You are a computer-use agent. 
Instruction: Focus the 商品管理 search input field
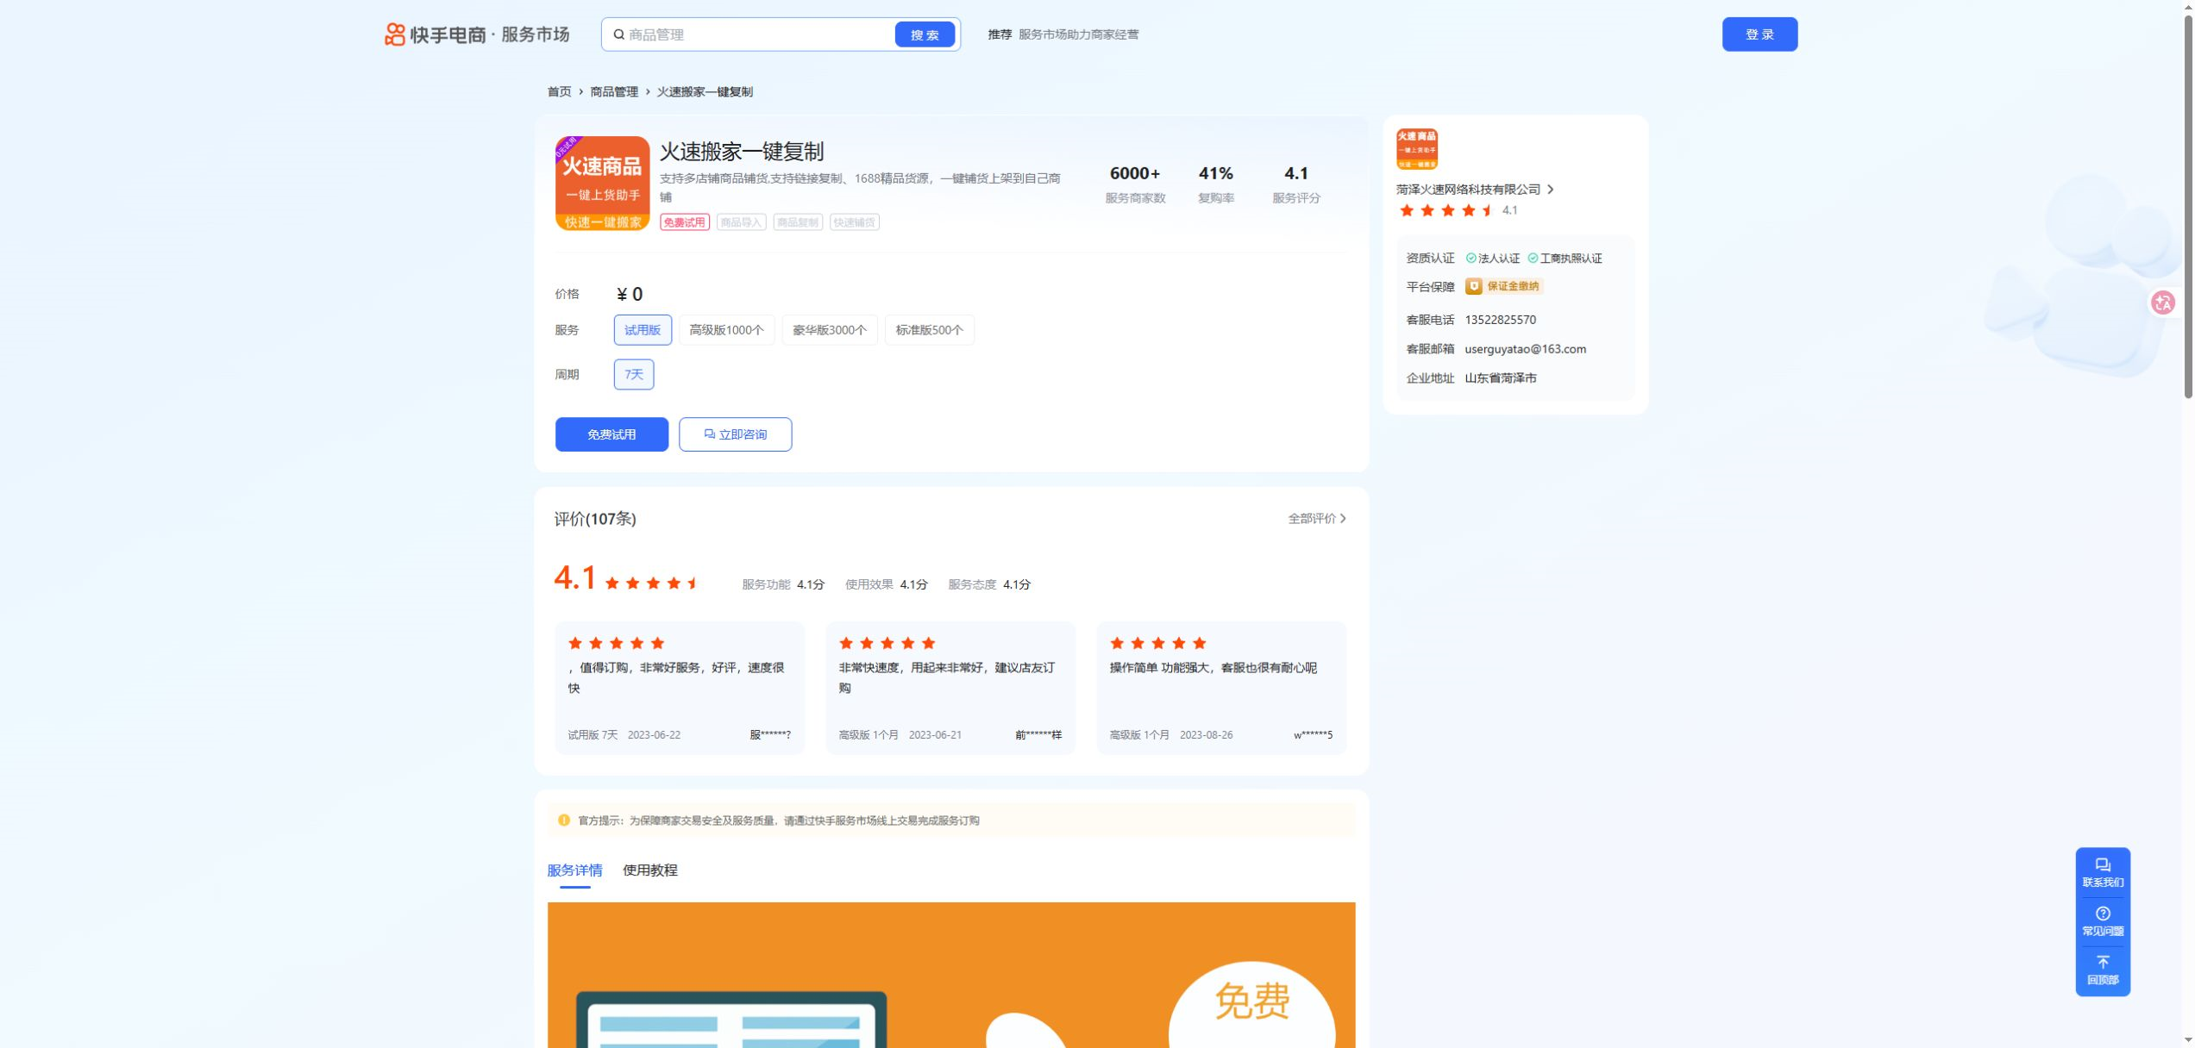coord(759,34)
